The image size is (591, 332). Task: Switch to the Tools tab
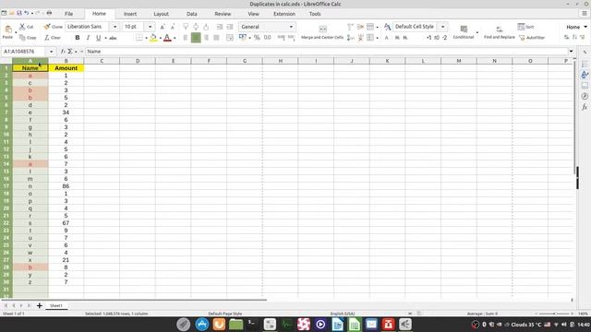(315, 14)
